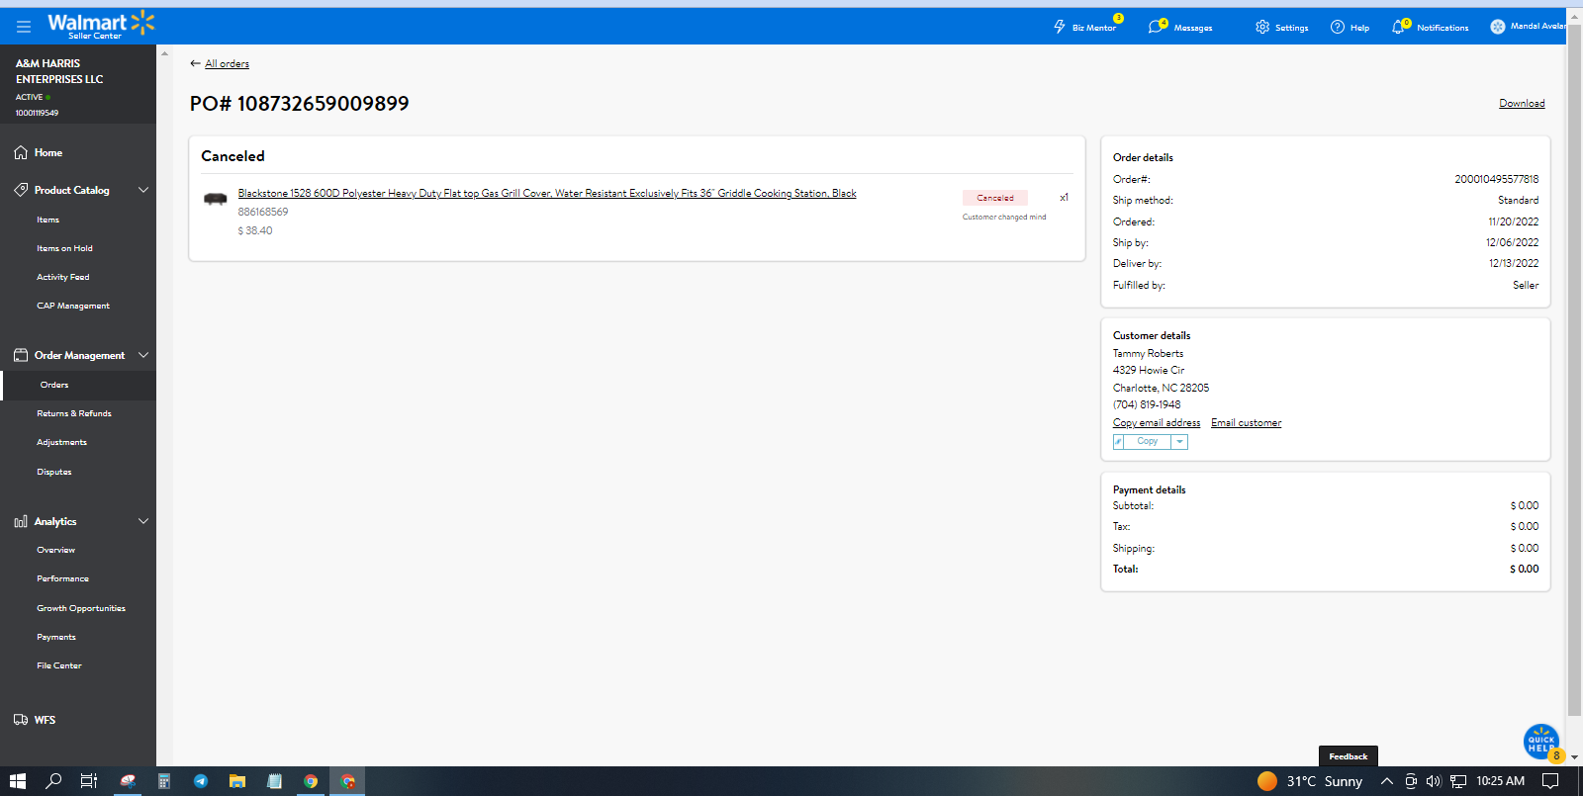Open Notepad from the taskbar

(x=274, y=781)
